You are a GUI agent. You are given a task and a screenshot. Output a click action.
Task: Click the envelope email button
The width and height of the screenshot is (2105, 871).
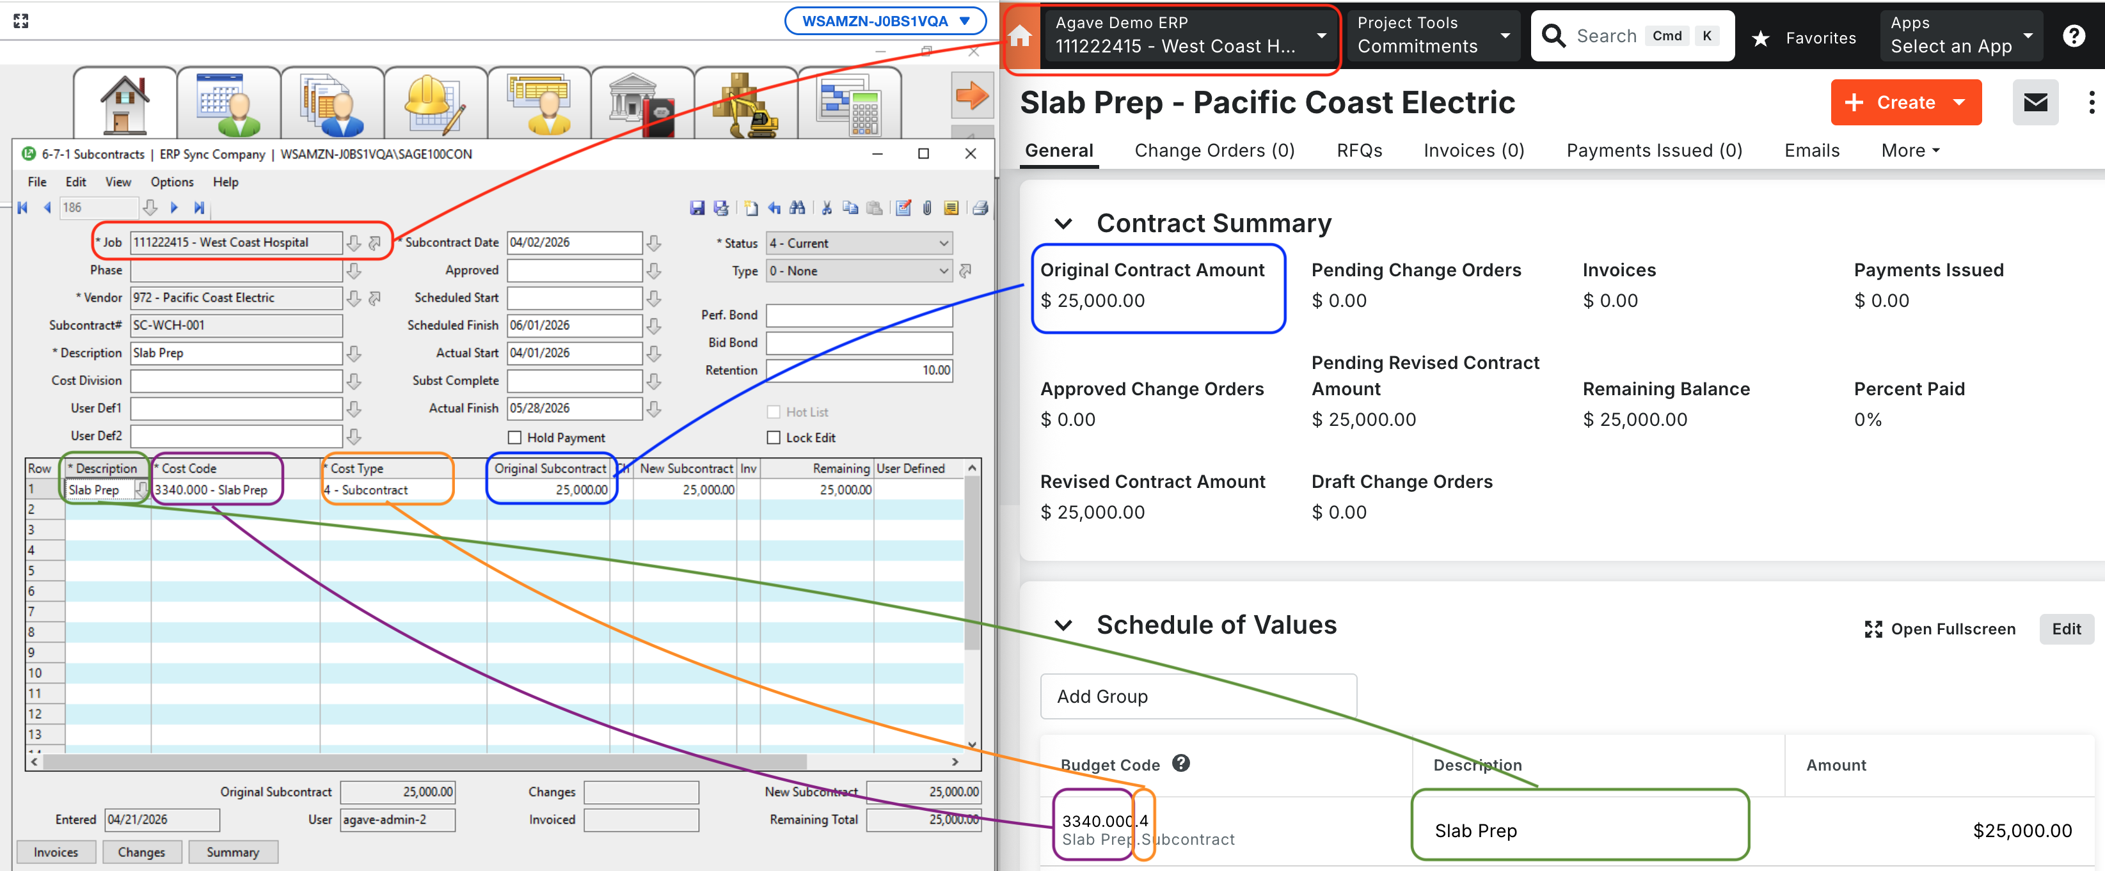(2035, 102)
